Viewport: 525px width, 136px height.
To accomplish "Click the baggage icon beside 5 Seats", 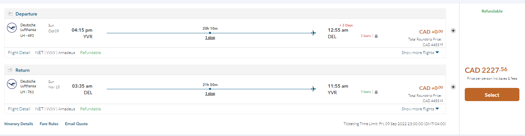I will coord(376,36).
